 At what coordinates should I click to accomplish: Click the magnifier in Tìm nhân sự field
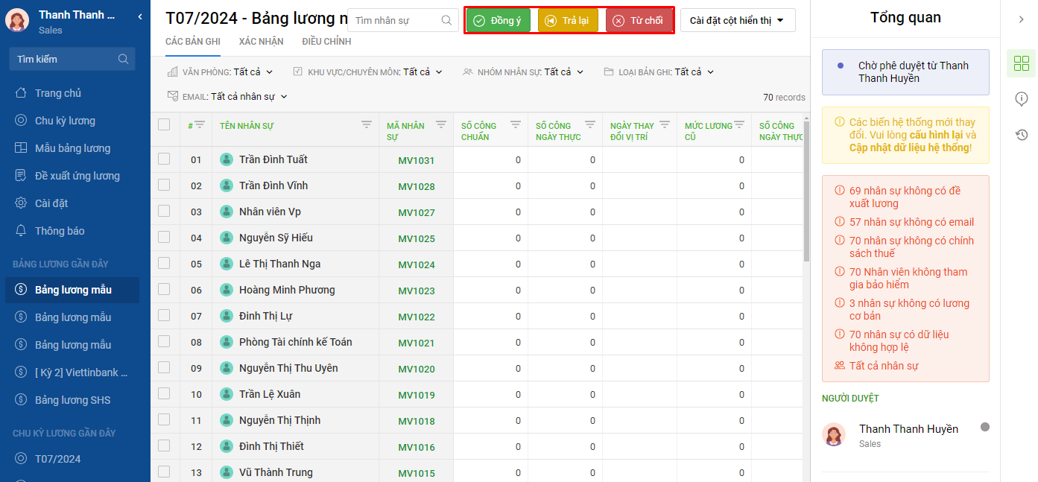tap(446, 20)
